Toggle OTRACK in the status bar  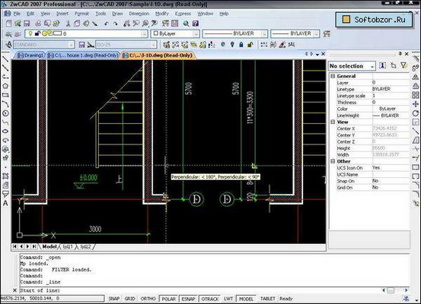pos(210,299)
